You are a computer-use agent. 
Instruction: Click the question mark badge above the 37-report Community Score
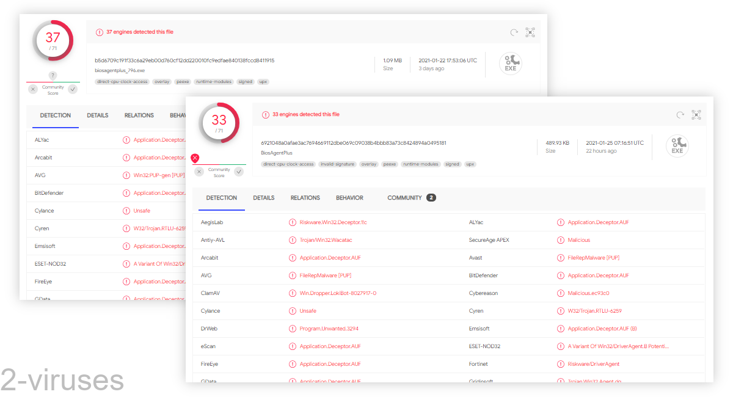[x=53, y=76]
